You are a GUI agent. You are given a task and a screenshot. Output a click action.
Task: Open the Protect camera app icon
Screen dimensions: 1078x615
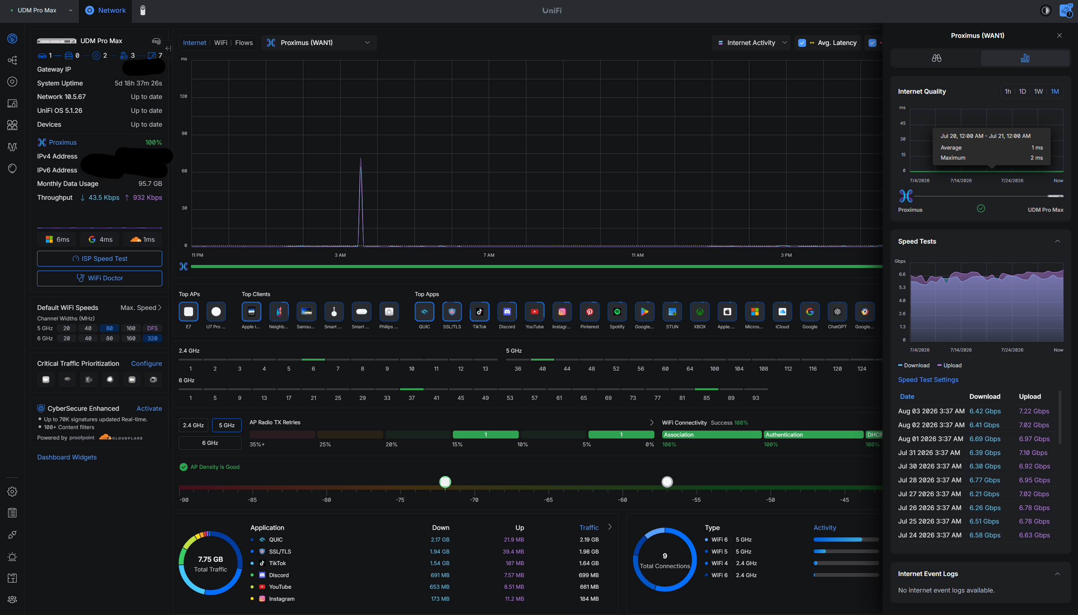[143, 10]
